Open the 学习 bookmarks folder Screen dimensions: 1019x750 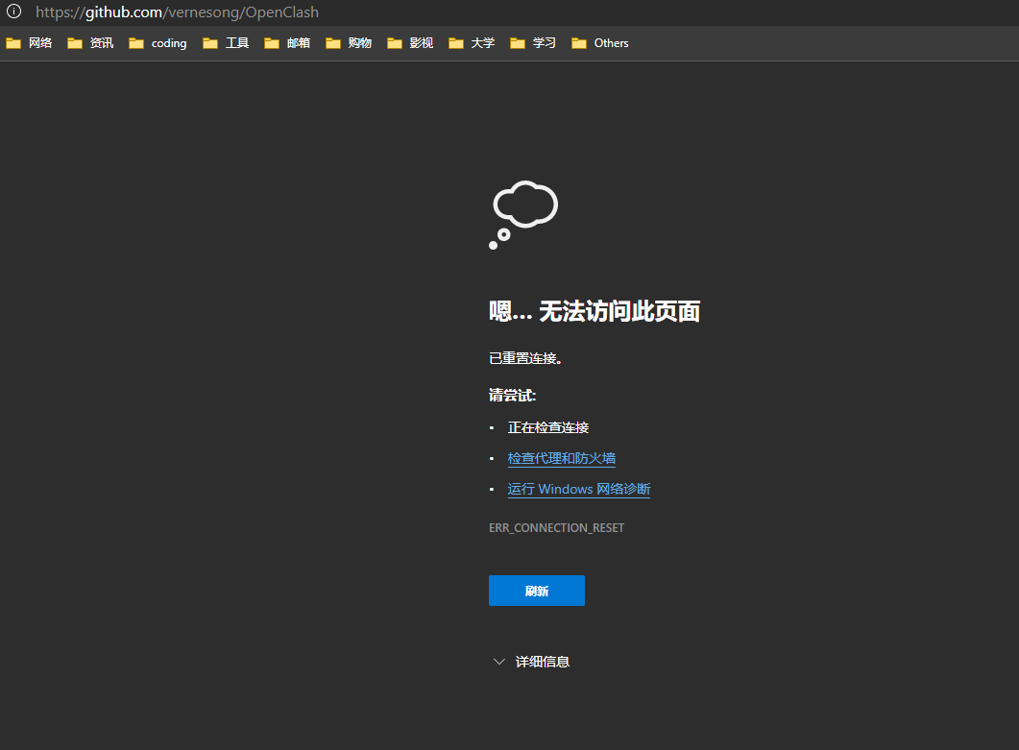coord(544,42)
